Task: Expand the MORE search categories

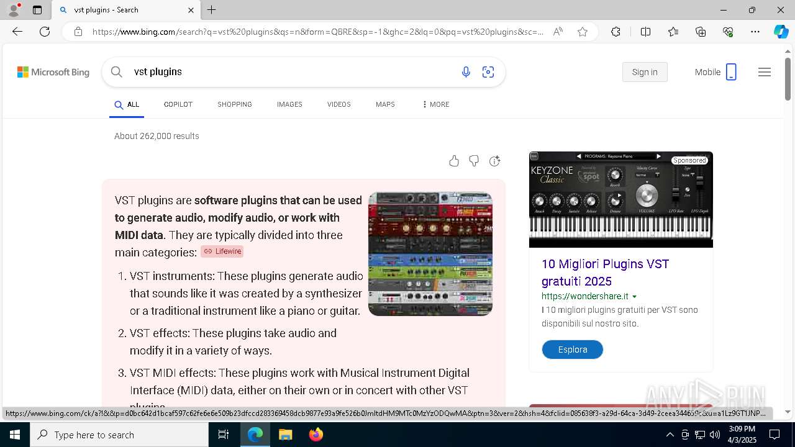Action: click(435, 104)
